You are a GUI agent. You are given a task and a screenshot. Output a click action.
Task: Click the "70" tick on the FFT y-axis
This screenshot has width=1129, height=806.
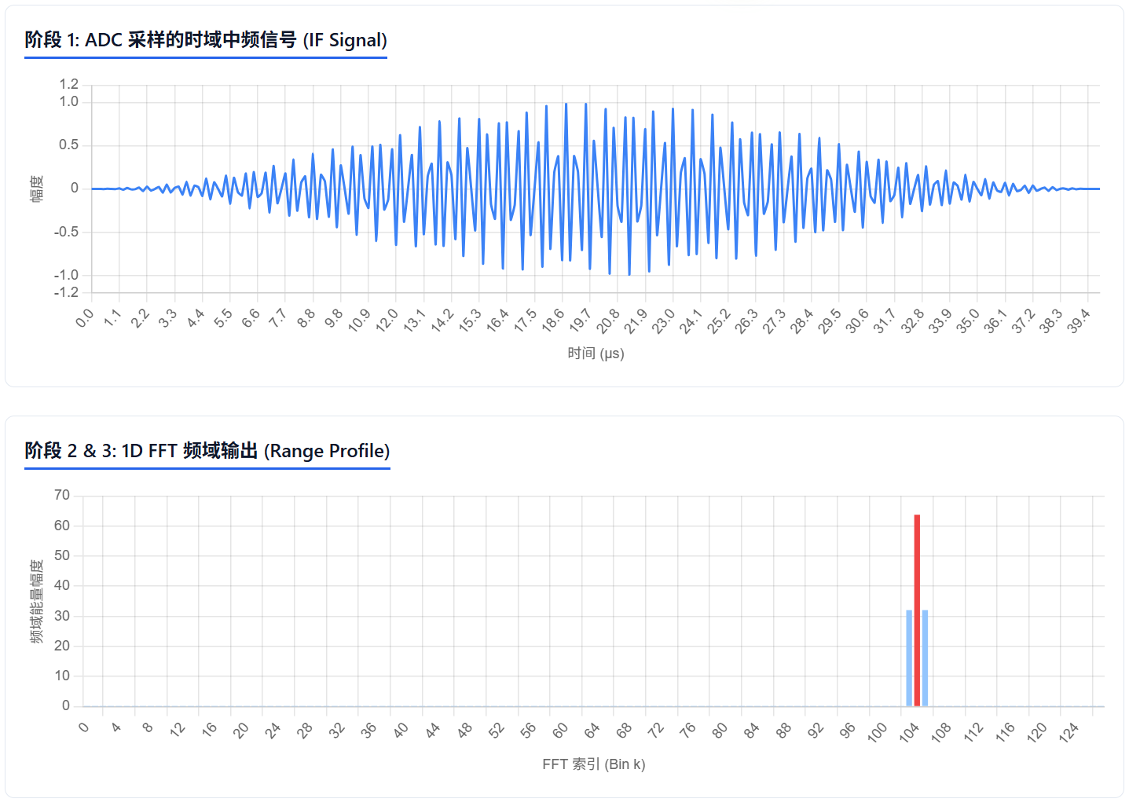(x=62, y=495)
